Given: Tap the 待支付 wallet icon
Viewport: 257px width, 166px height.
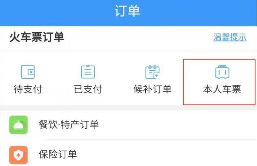Looking at the screenshot, I should (28, 72).
